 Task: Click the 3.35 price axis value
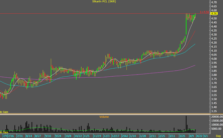pyautogui.click(x=214, y=111)
